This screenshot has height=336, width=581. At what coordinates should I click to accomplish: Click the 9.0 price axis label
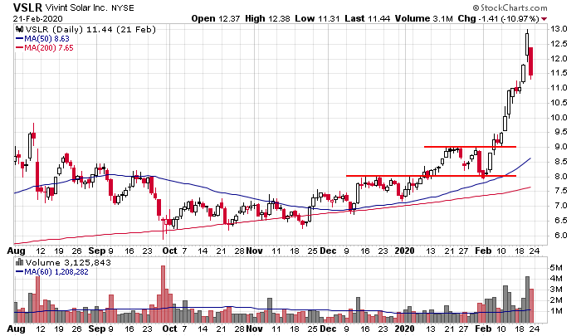click(x=560, y=147)
